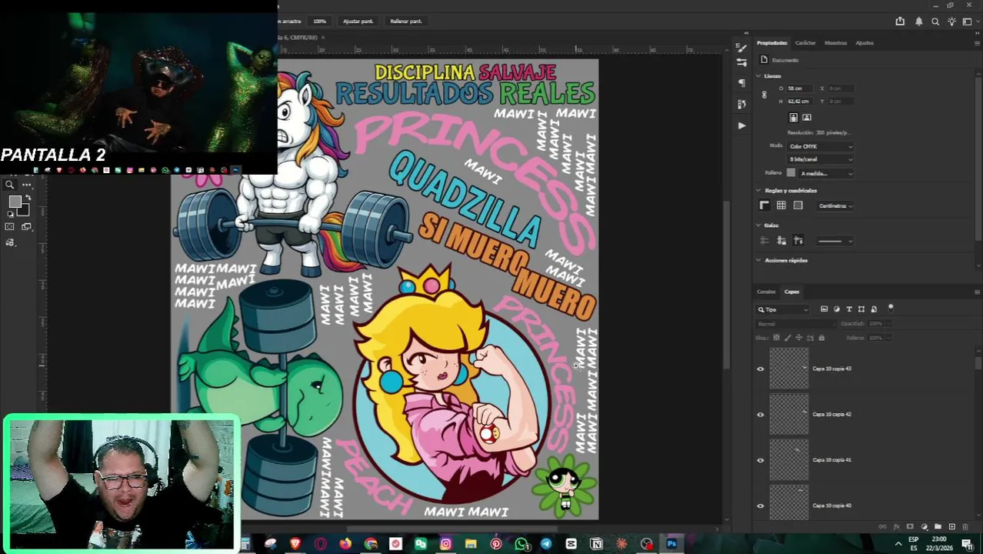This screenshot has height=554, width=983.
Task: Filter layers by smart object icon
Action: click(x=874, y=309)
